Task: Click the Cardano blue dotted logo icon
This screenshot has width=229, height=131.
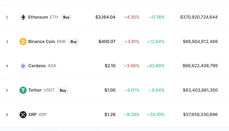Action: [23, 66]
